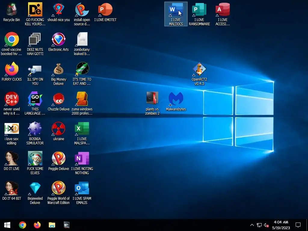Select the Malwarebytes desktop shortcut
The width and height of the screenshot is (308, 231).
point(176,102)
